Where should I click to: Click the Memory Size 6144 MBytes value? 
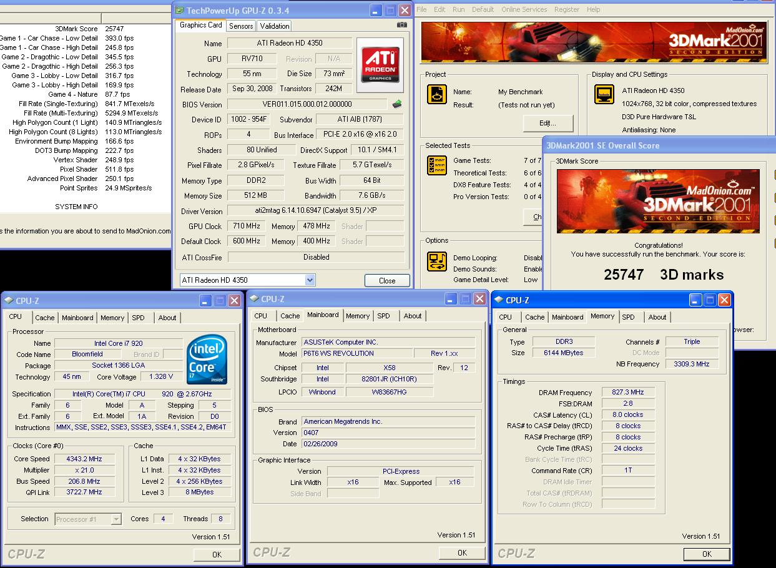tap(563, 353)
